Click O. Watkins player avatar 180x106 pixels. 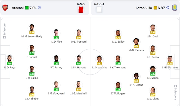tap(99, 59)
